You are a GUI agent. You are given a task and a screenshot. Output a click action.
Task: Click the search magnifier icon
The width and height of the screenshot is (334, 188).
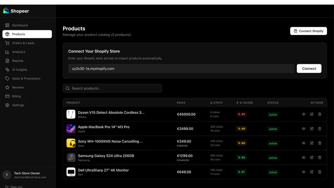(x=68, y=88)
